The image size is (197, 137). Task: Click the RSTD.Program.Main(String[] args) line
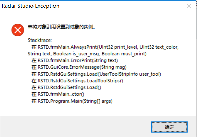point(72,101)
